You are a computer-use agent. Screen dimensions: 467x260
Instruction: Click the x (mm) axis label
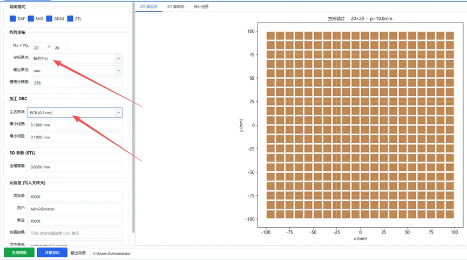pos(360,238)
